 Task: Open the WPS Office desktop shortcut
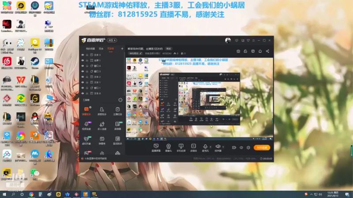pos(21,81)
